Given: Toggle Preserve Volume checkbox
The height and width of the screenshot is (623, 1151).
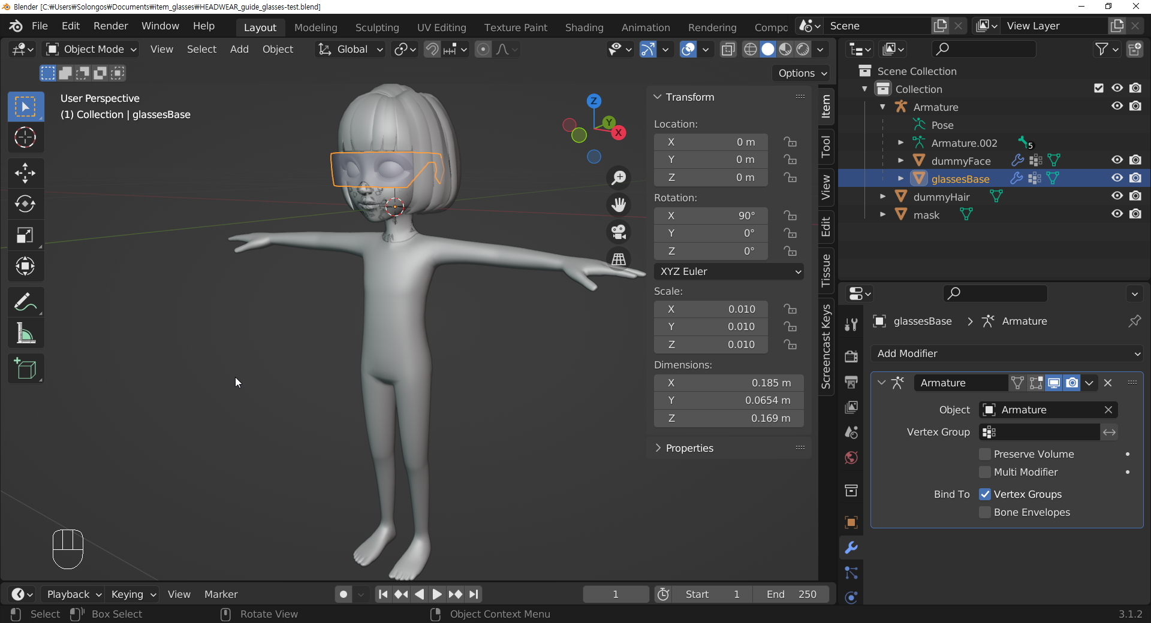Looking at the screenshot, I should [984, 454].
